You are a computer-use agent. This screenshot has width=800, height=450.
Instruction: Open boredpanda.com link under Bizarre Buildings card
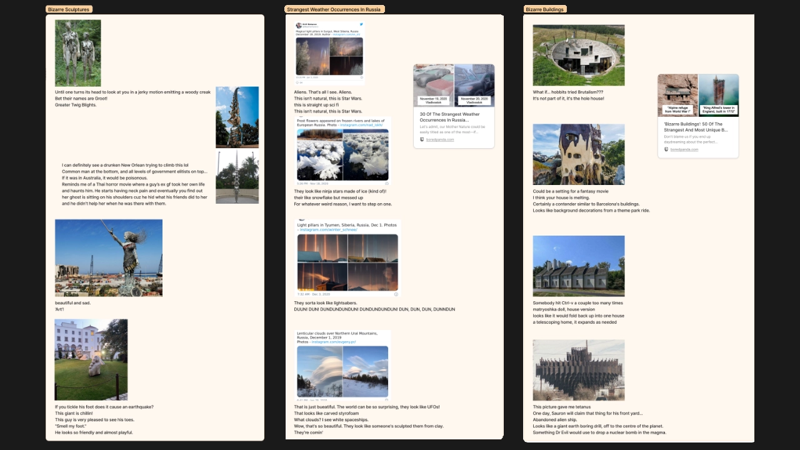point(684,149)
